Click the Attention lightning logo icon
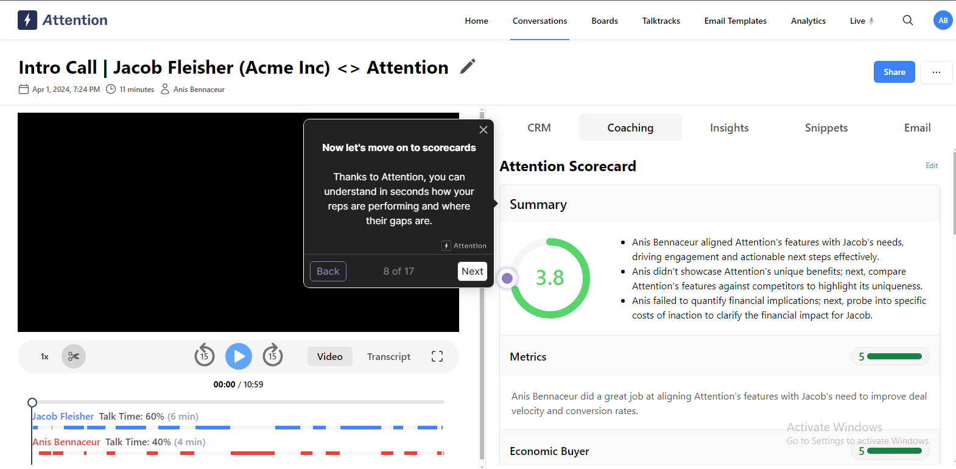 27,20
